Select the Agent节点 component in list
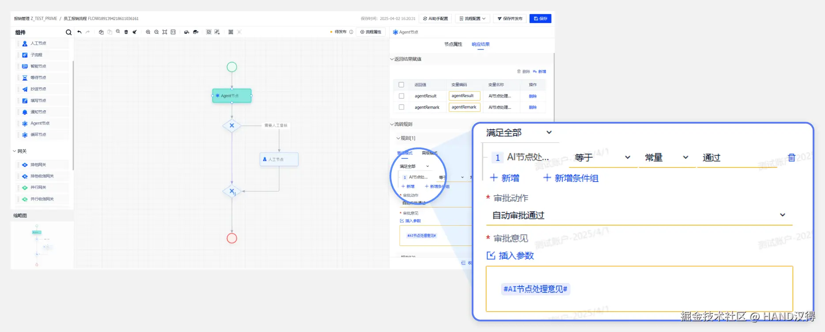This screenshot has height=332, width=825. pos(43,123)
